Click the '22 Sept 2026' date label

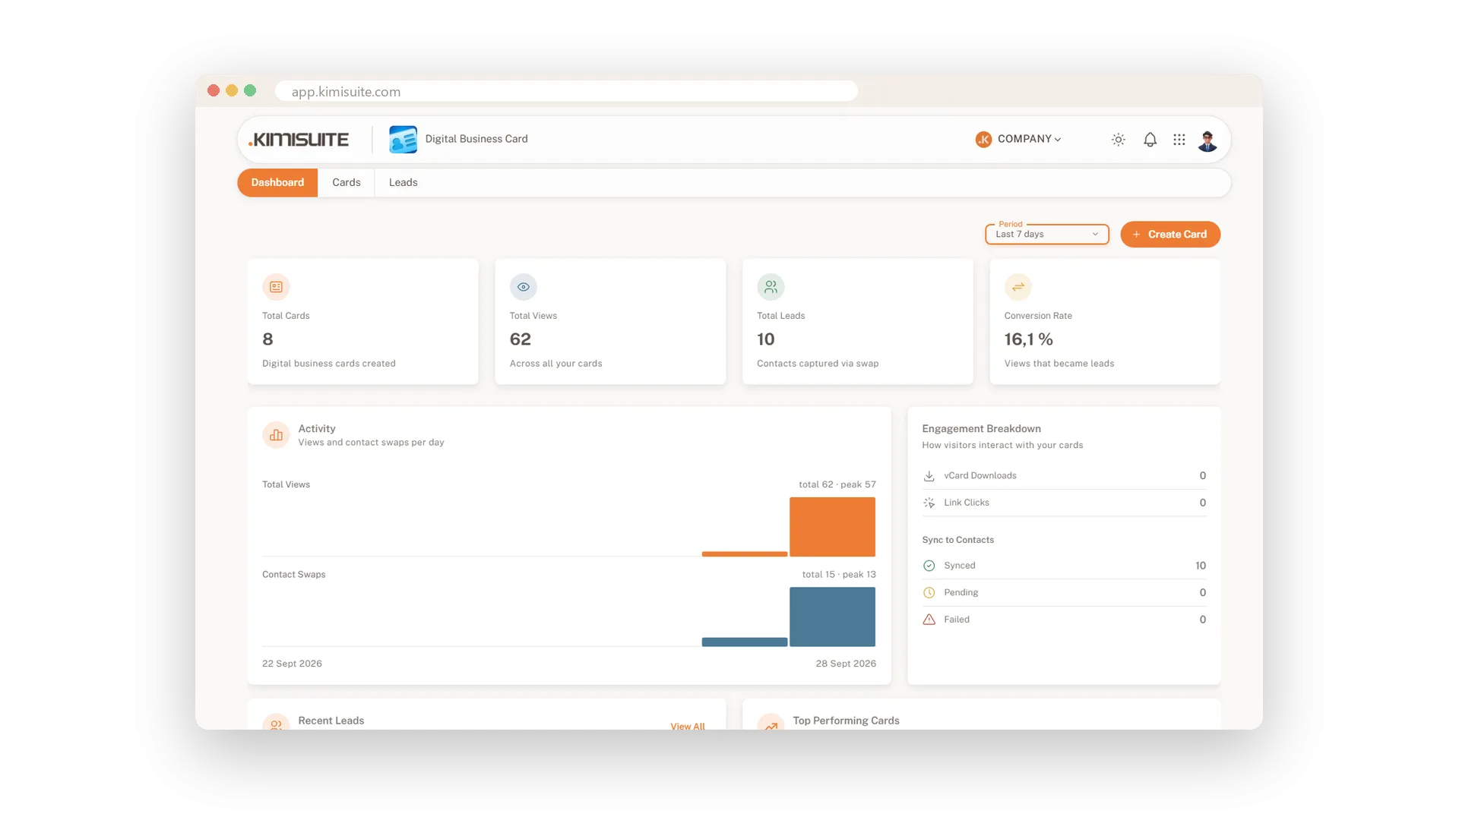292,664
